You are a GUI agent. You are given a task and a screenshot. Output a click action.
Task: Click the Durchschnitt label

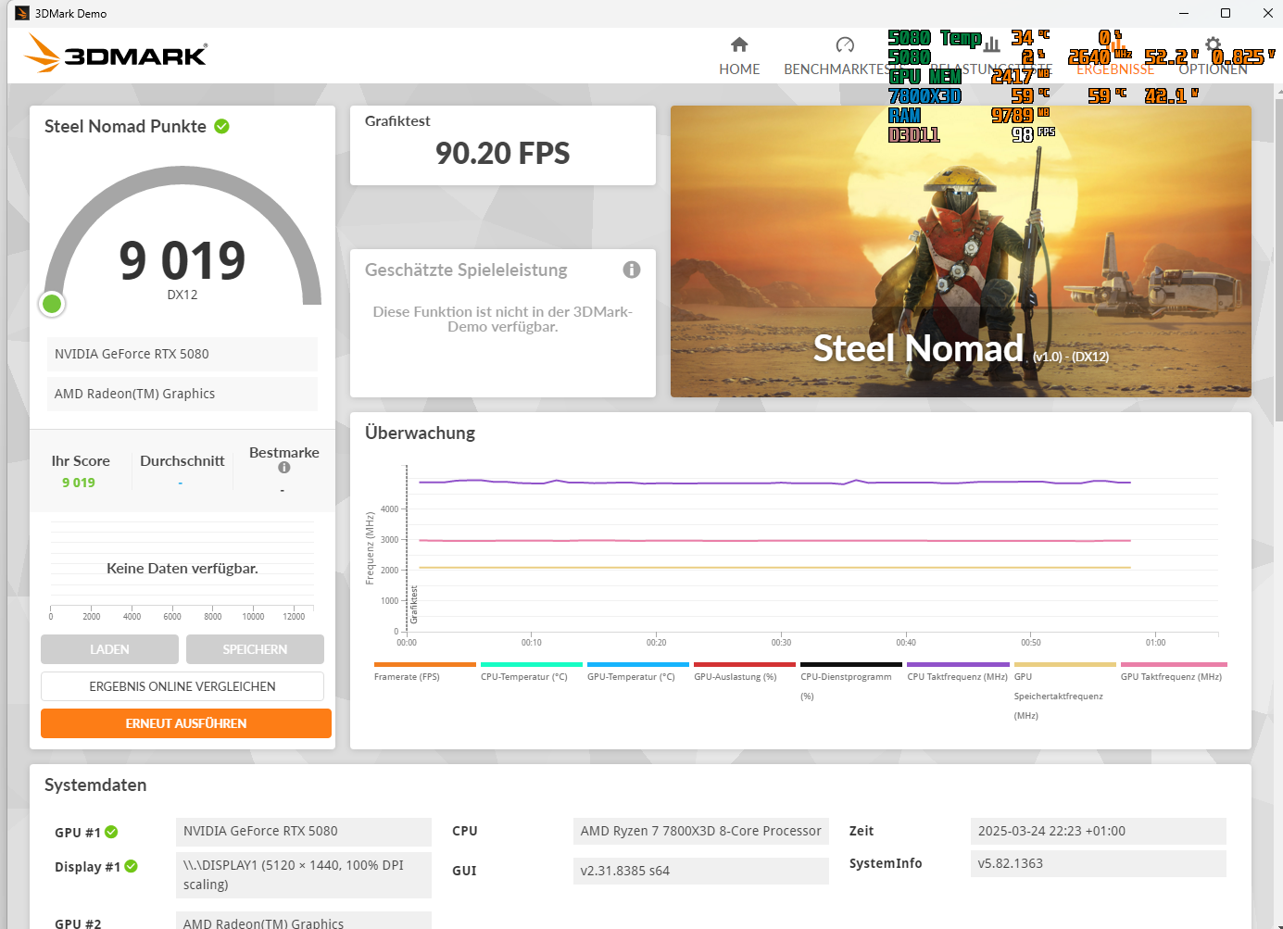(x=182, y=460)
